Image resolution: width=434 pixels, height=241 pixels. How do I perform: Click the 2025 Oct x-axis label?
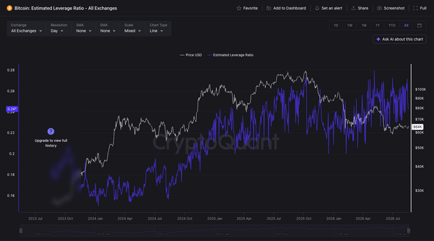(x=304, y=219)
